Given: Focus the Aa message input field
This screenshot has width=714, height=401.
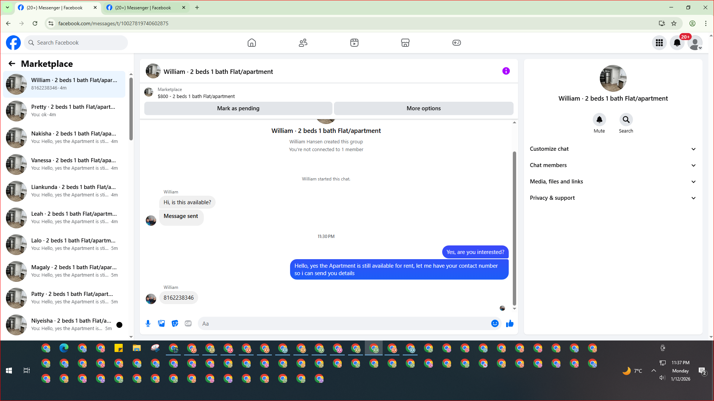Looking at the screenshot, I should [x=344, y=323].
